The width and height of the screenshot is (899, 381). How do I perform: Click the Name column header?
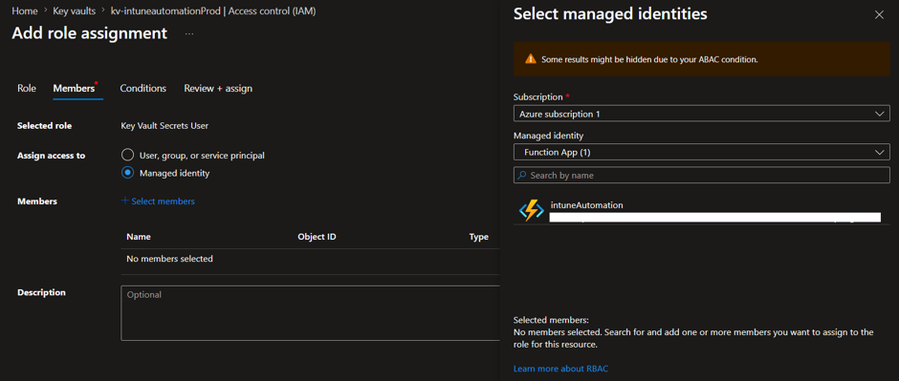click(x=138, y=236)
